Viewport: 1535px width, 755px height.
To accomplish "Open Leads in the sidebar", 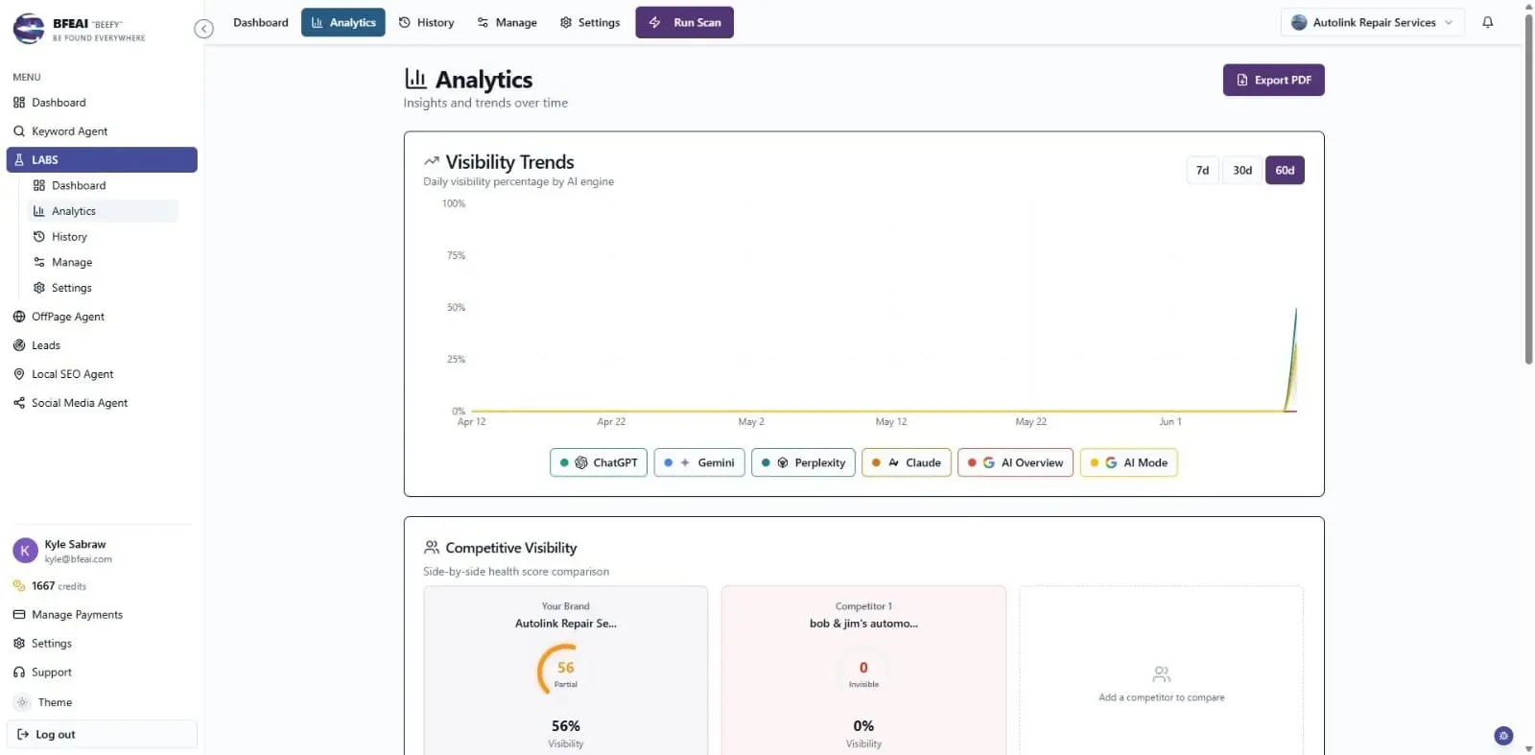I will (x=102, y=345).
